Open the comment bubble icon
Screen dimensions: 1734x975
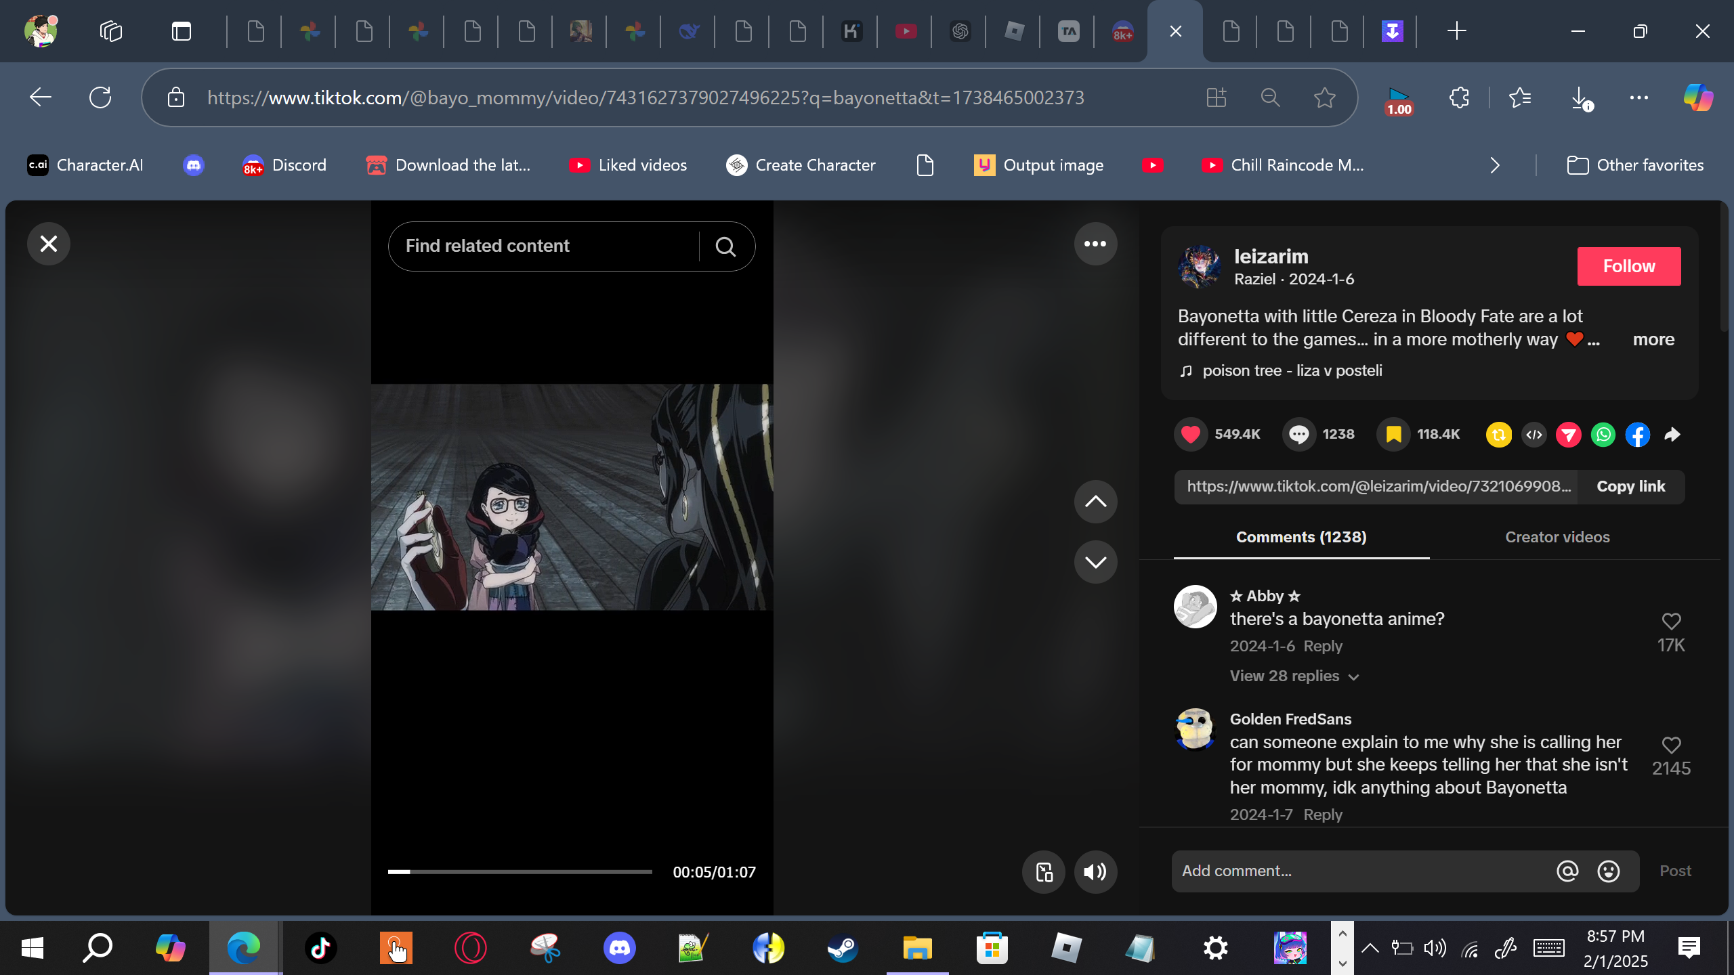point(1298,435)
